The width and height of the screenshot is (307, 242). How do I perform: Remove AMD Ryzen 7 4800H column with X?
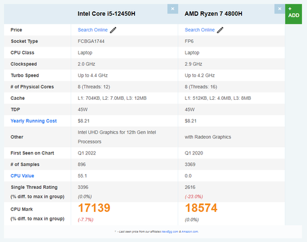(x=279, y=9)
